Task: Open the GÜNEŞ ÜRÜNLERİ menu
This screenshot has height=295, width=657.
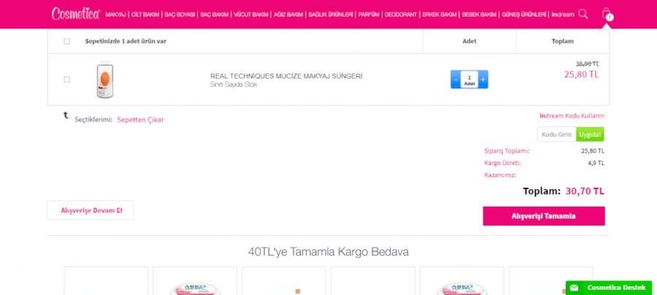Action: pyautogui.click(x=523, y=15)
